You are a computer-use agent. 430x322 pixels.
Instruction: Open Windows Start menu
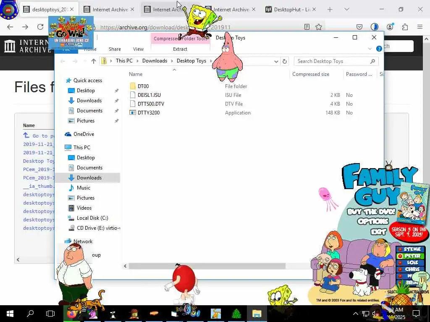[x=10, y=314]
